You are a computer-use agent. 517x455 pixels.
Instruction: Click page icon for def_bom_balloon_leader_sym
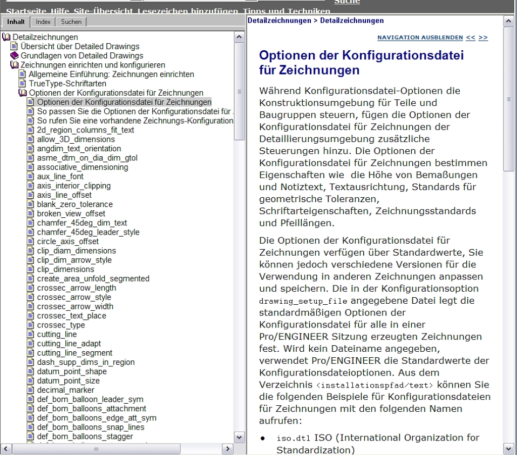pos(30,399)
